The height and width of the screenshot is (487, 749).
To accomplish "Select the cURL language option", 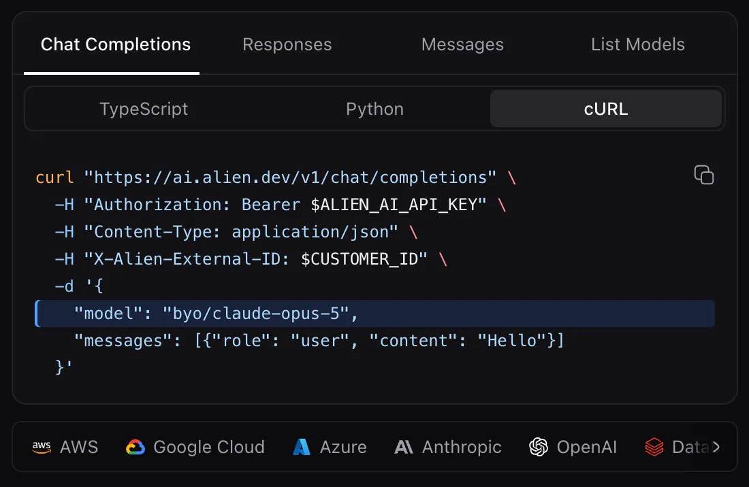I will [606, 109].
